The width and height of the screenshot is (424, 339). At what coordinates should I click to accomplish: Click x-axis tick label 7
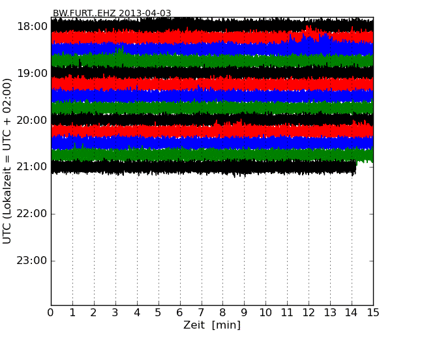[201, 313]
